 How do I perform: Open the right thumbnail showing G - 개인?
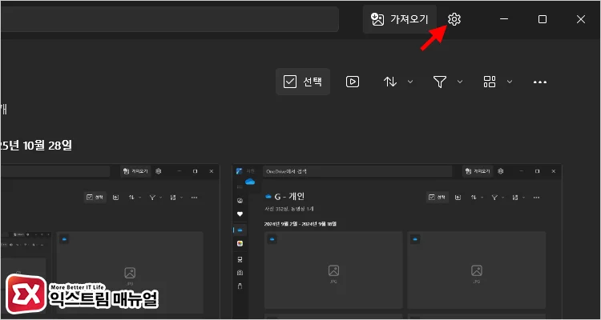click(397, 240)
